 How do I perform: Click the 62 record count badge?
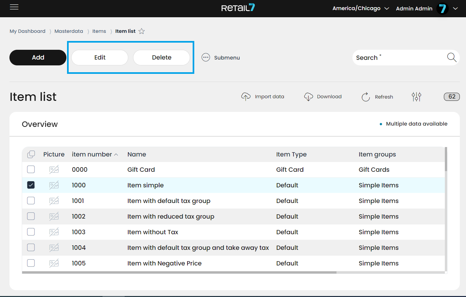[x=452, y=97]
